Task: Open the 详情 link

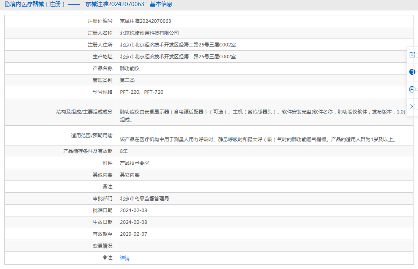Action: point(125,258)
